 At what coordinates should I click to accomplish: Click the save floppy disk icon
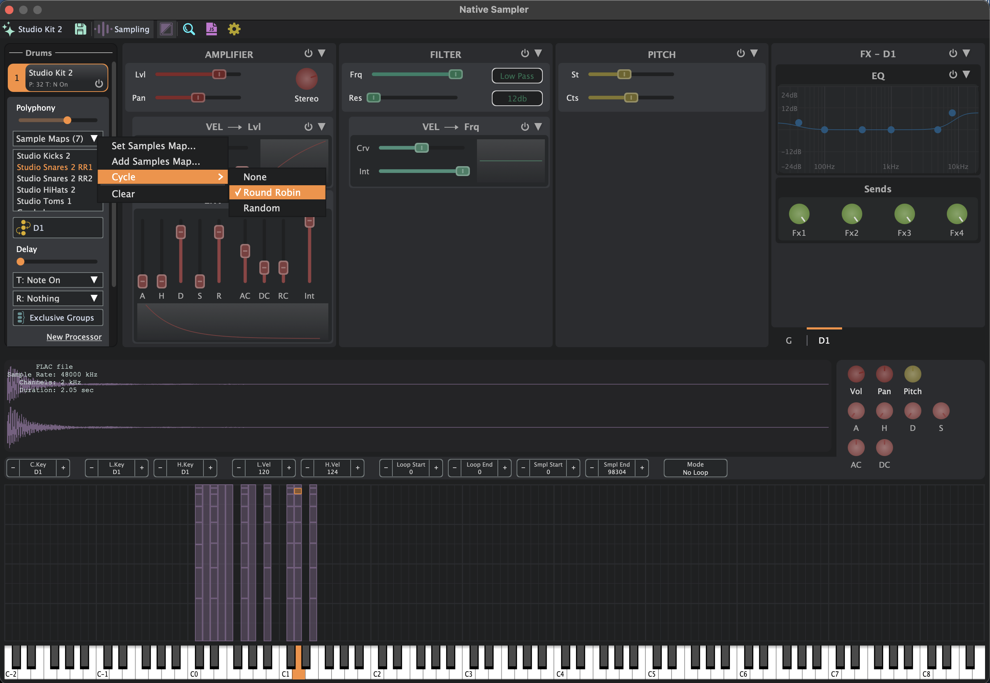(x=81, y=29)
